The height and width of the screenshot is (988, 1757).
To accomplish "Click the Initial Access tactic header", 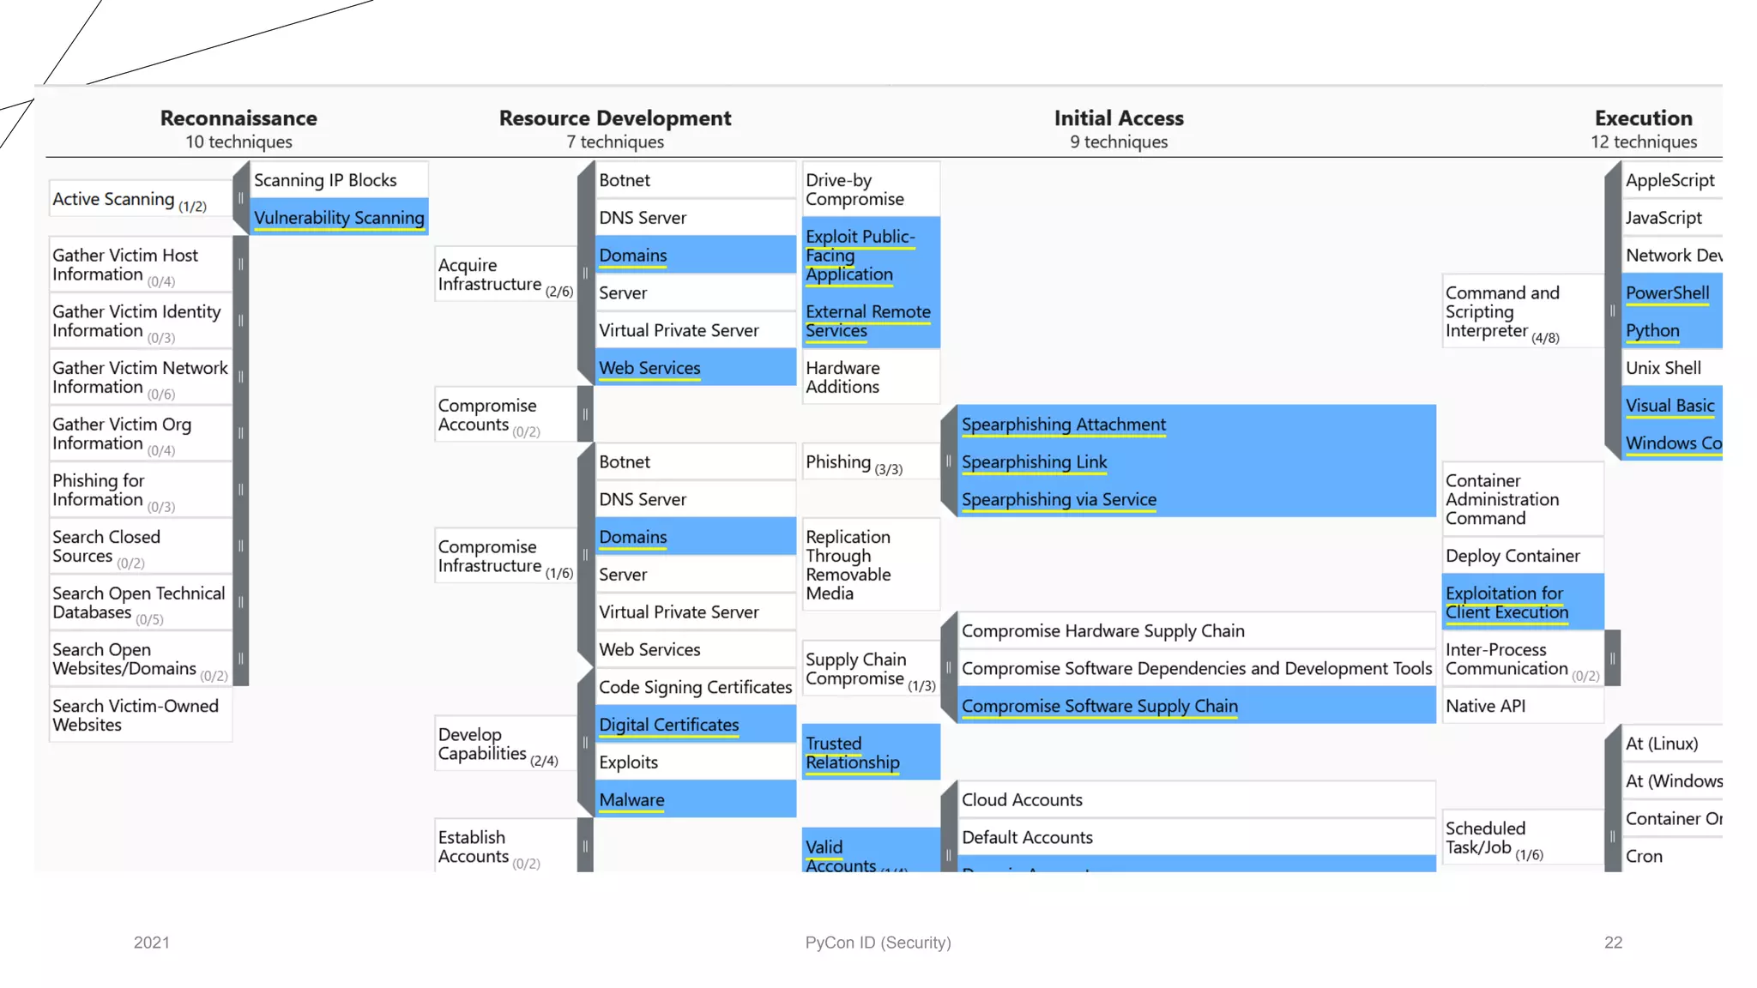I will 1118,118.
